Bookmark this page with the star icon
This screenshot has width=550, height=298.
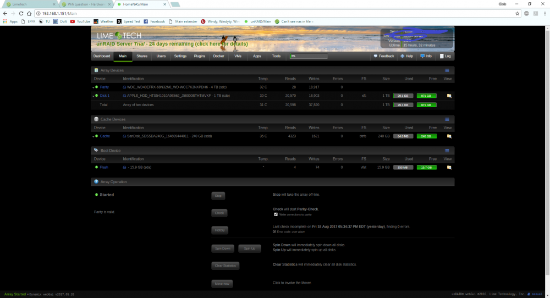point(517,13)
